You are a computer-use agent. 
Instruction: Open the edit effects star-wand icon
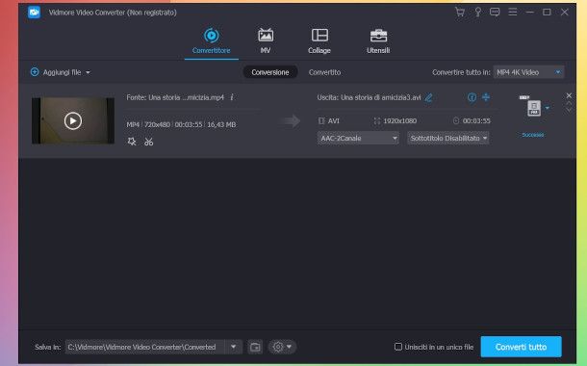(132, 142)
